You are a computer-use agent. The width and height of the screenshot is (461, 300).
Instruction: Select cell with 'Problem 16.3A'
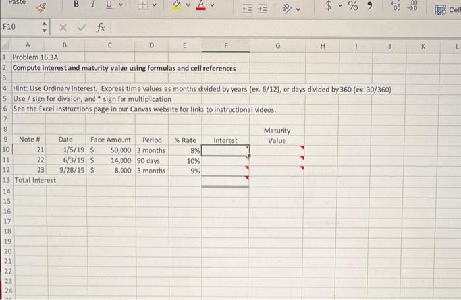click(x=28, y=57)
